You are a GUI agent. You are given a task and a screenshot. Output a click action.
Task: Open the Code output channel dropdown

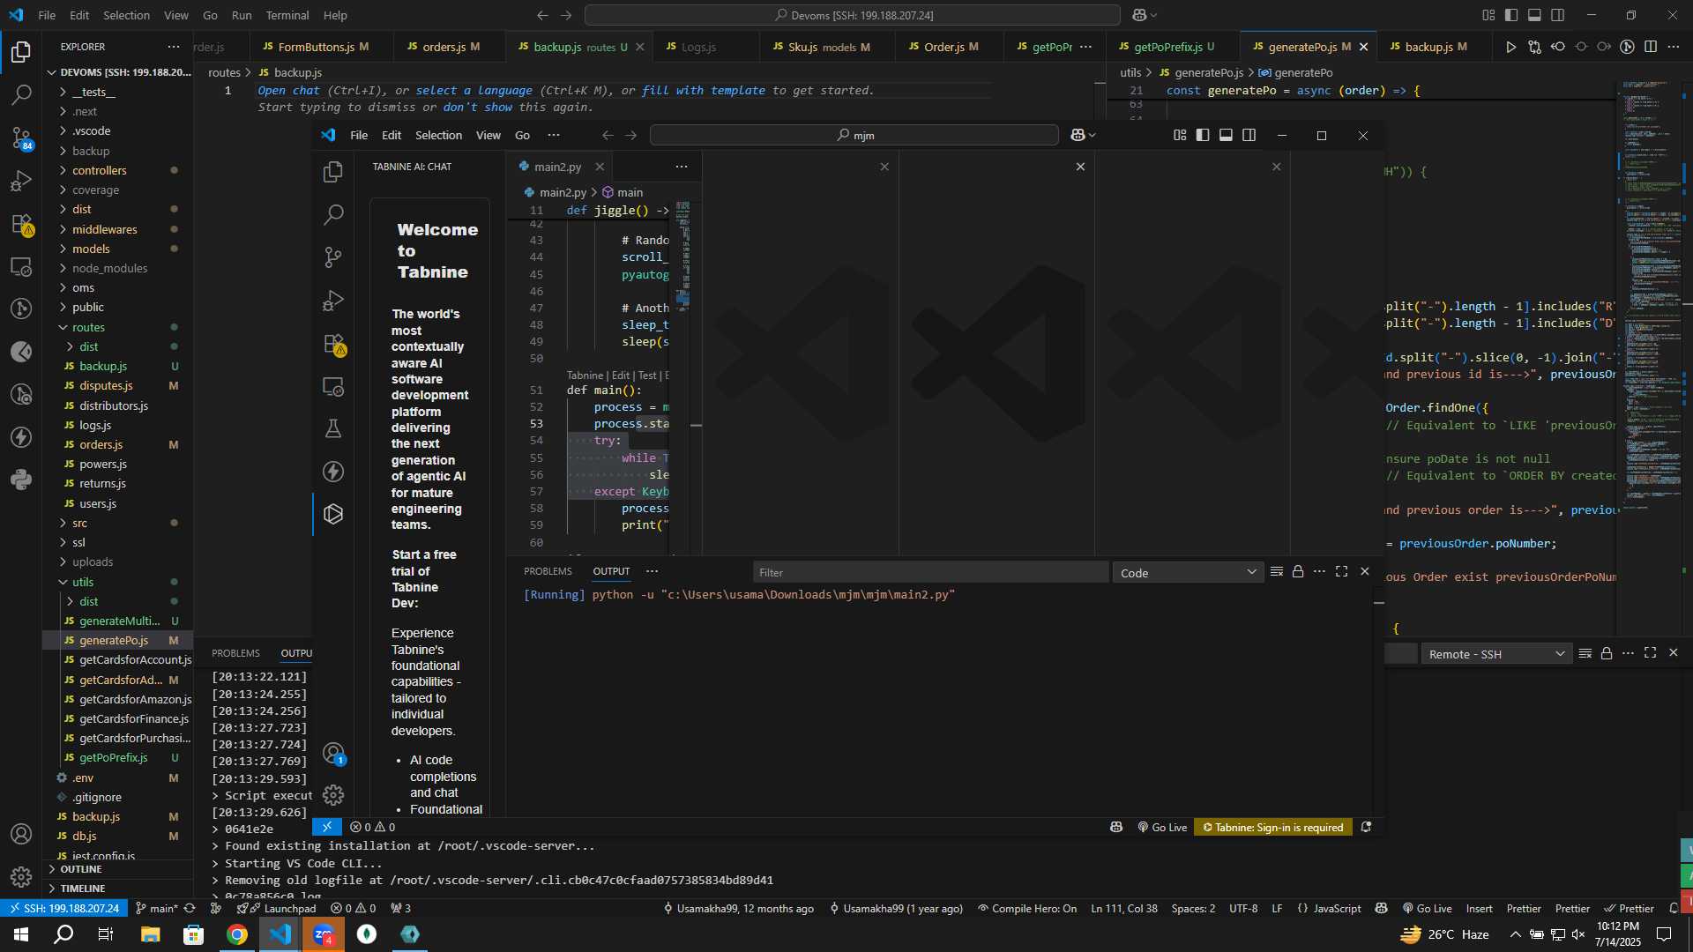(x=1188, y=573)
